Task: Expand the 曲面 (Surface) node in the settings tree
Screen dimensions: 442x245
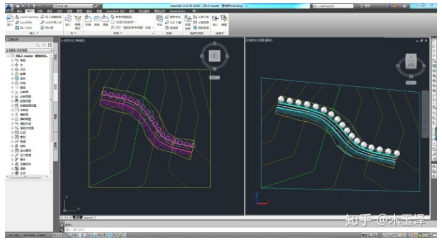Action: click(12, 74)
